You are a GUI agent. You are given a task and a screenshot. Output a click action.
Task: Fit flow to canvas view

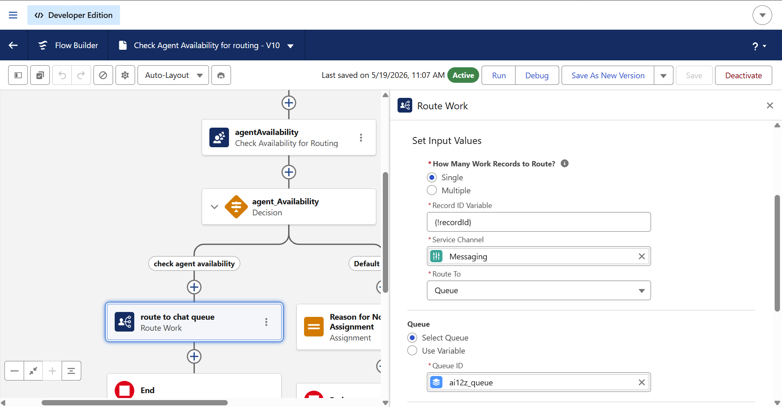click(x=33, y=371)
